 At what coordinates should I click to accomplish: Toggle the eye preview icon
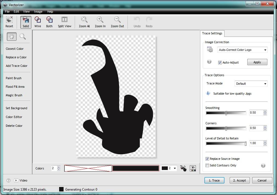tap(193, 168)
